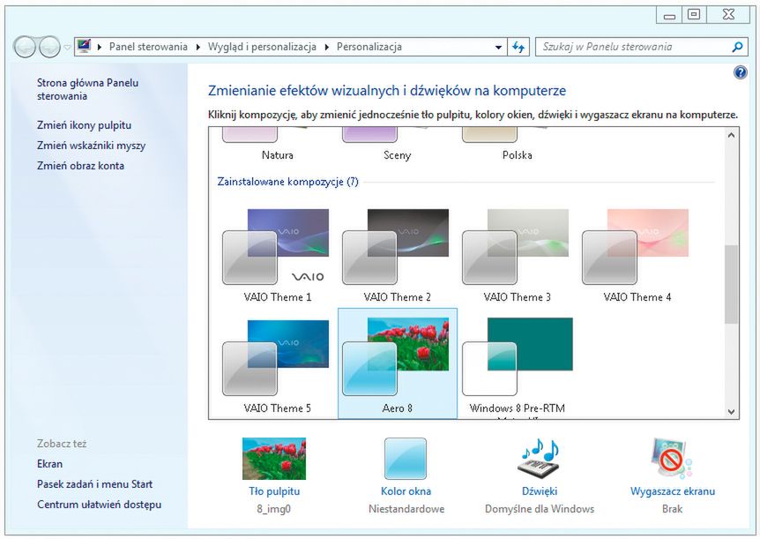Expand the arrow after Panel sterowania breadcrumb

(x=197, y=47)
